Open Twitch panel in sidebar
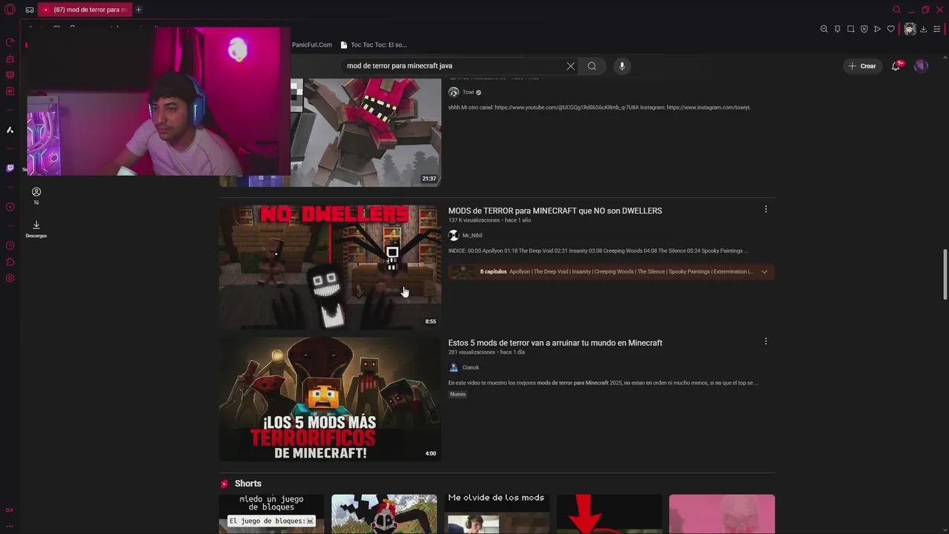 click(10, 168)
